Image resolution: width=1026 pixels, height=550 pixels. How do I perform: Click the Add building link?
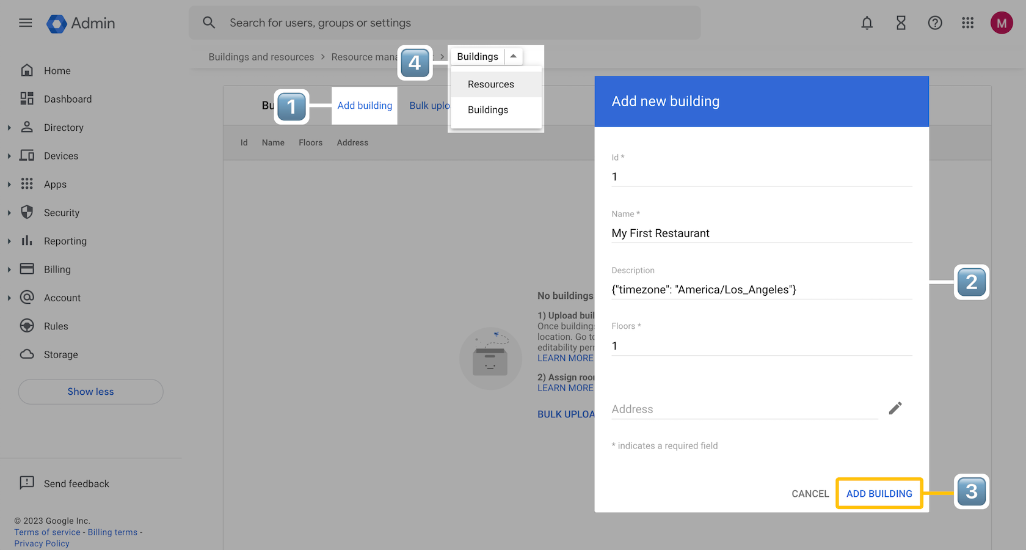(365, 106)
